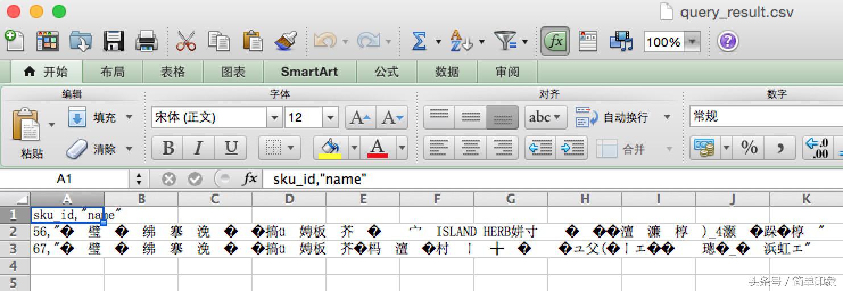The height and width of the screenshot is (291, 843).
Task: Switch to the 开始 ribbon tab
Action: pyautogui.click(x=47, y=72)
